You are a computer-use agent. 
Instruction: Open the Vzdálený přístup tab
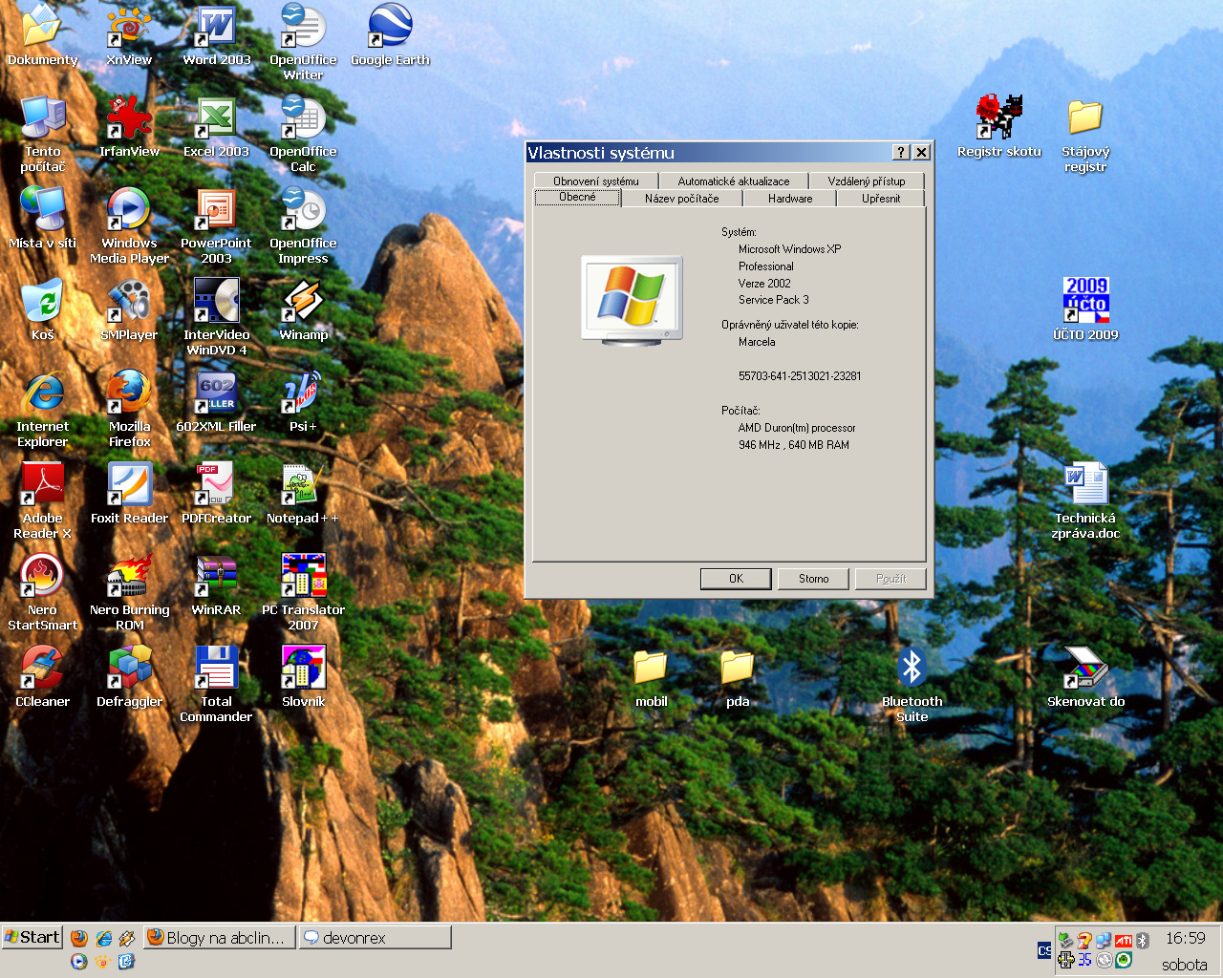tap(867, 181)
